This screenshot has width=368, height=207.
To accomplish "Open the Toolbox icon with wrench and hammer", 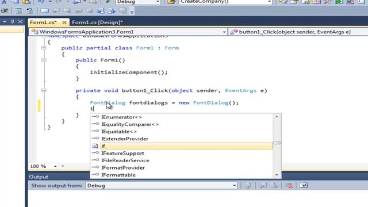I will [x=328, y=2].
